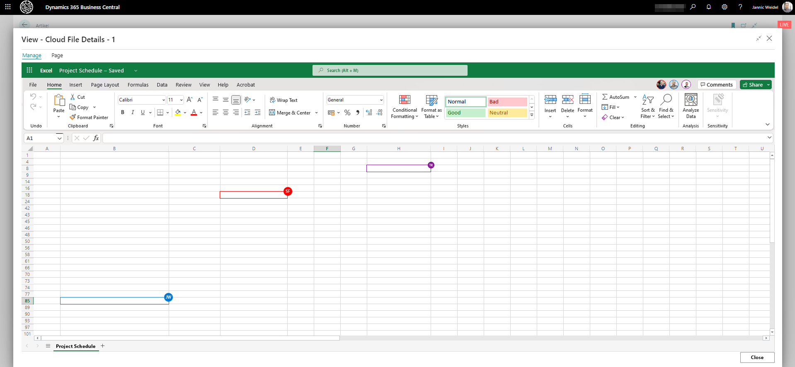Click the Format cells icon

click(585, 100)
